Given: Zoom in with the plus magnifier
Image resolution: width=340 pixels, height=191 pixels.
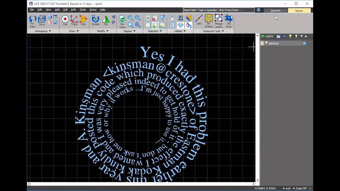Looking at the screenshot, I should tap(130, 18).
